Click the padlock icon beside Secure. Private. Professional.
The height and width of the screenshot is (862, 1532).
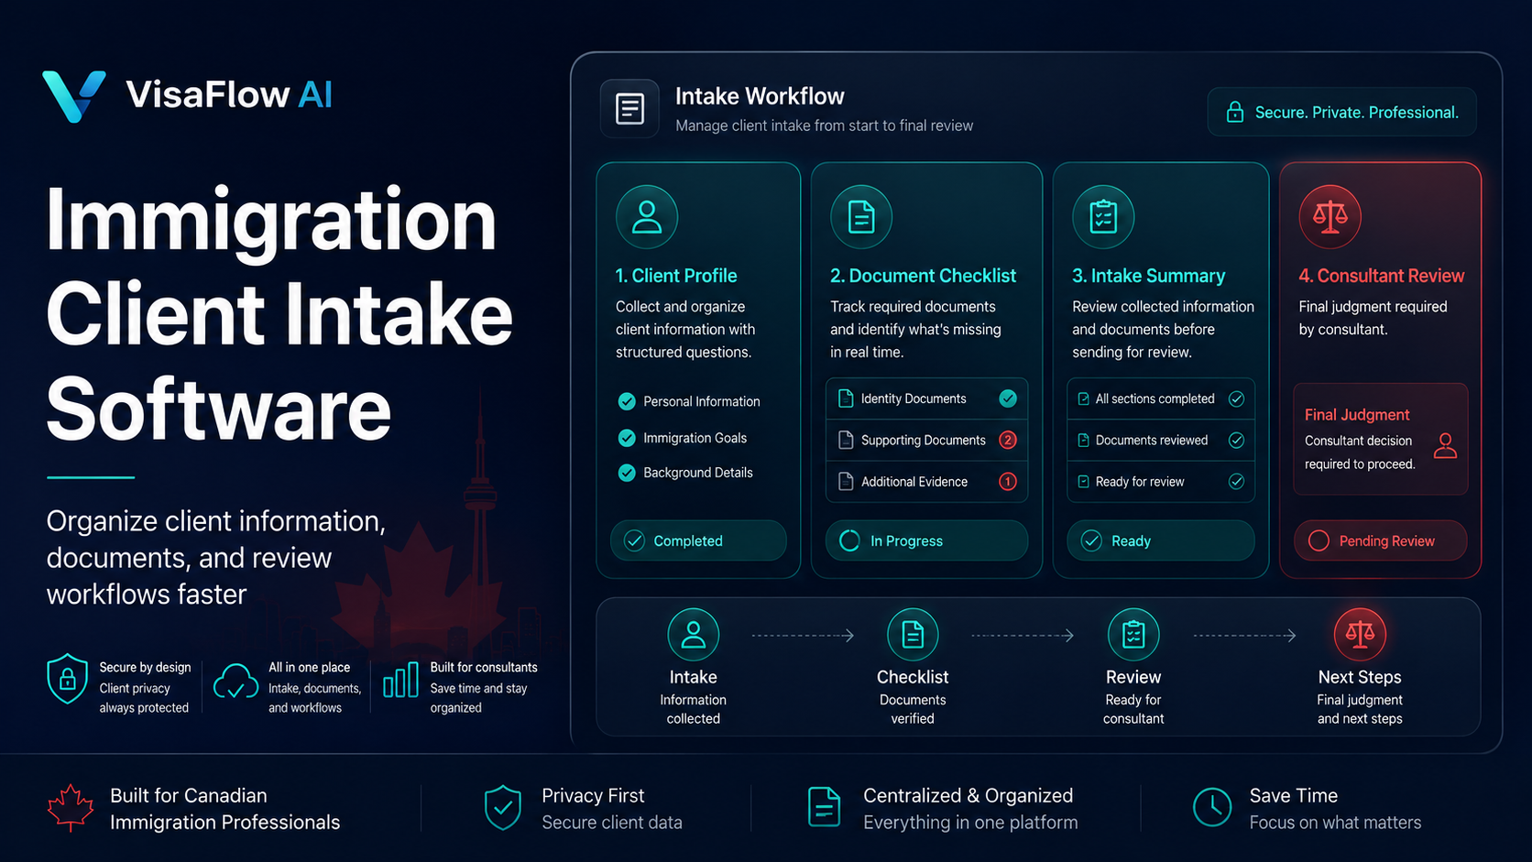click(x=1235, y=113)
